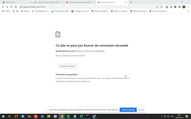
Task: Open Excel from the taskbar
Action: point(81,116)
